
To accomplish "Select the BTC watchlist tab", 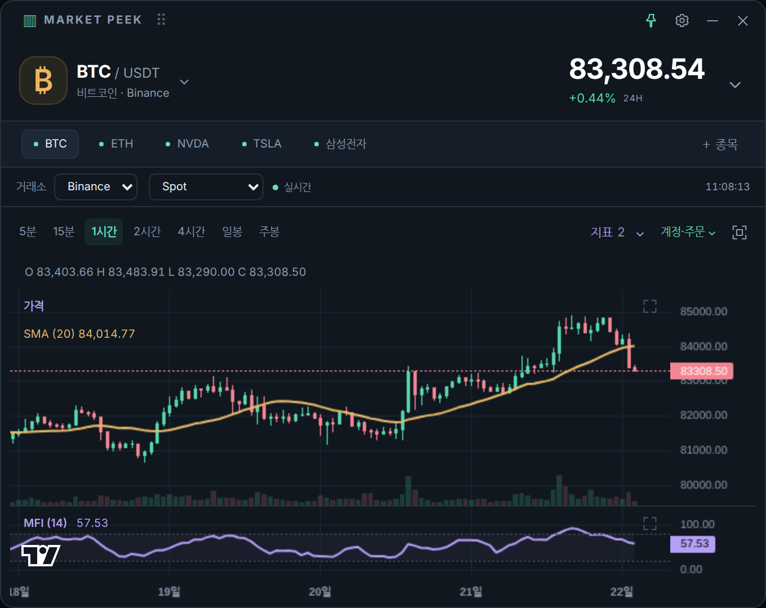I will 50,144.
